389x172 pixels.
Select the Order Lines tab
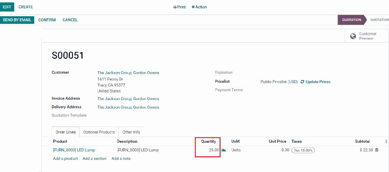pos(65,132)
